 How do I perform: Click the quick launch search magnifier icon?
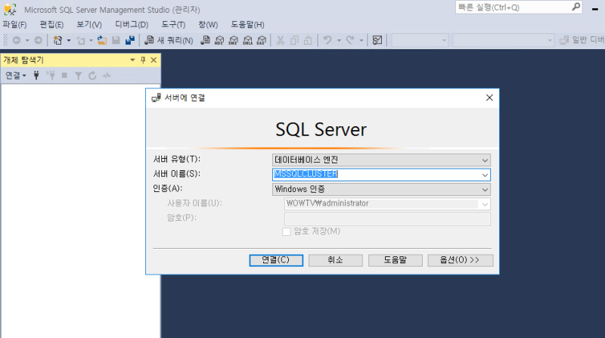pos(576,7)
